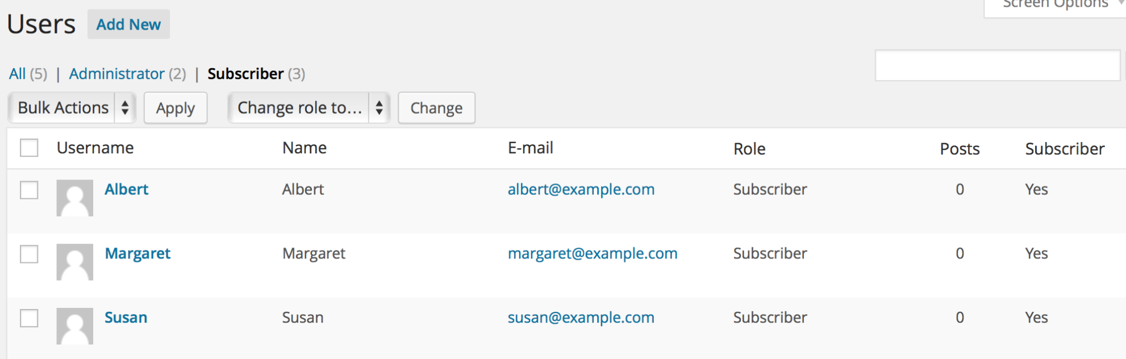This screenshot has width=1126, height=359.
Task: Open the Screen Options panel
Action: 1056,6
